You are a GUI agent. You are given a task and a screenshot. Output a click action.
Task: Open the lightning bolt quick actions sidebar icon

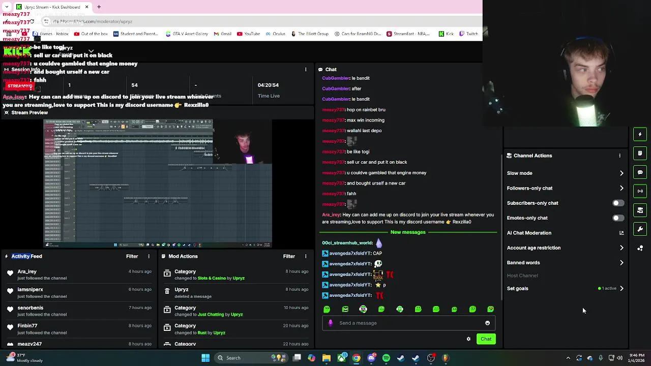coord(640,134)
